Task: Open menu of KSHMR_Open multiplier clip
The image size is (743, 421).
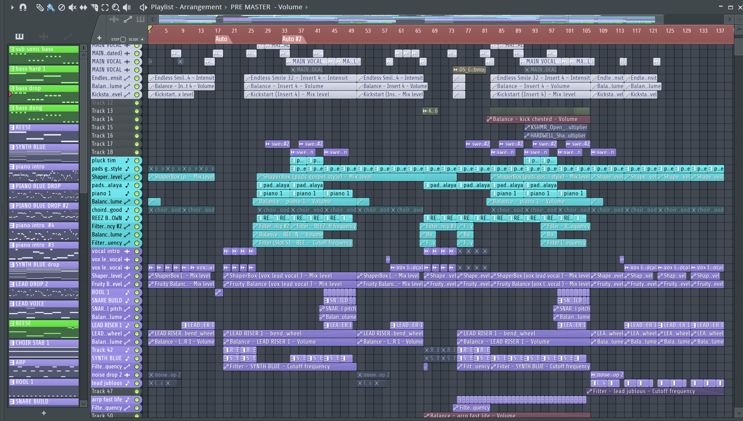Action: pos(527,128)
